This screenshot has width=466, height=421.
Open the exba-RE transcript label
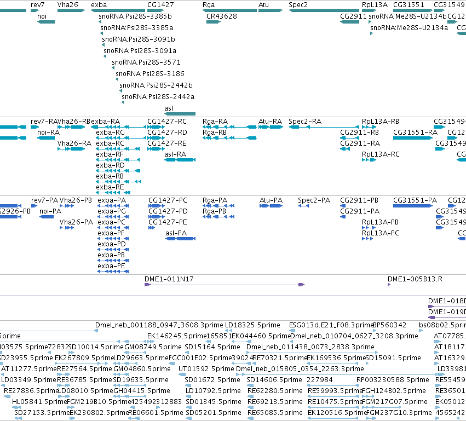[110, 187]
